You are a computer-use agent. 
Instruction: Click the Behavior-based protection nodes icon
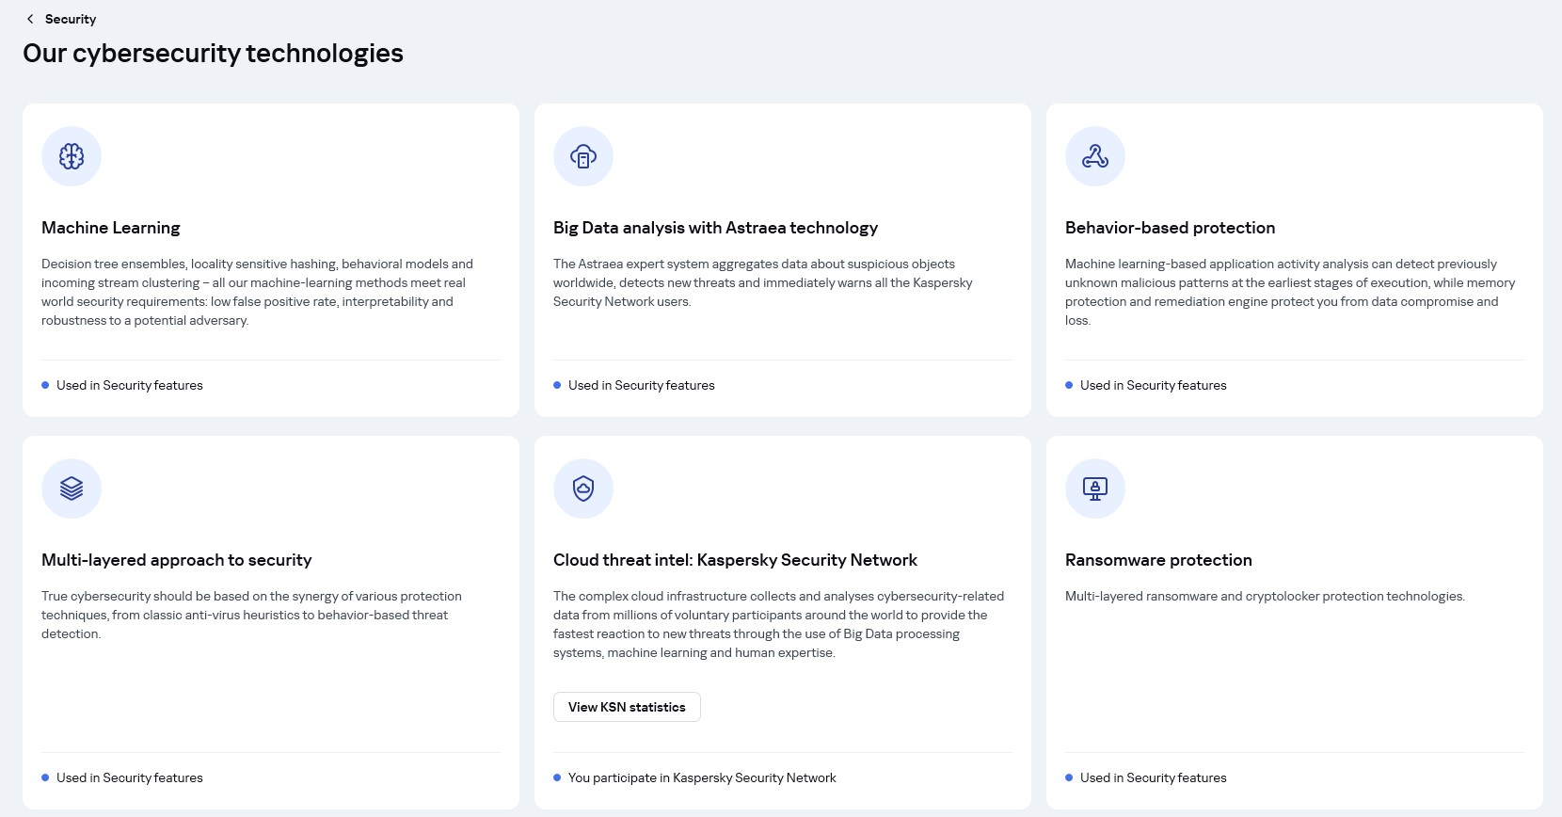(1095, 156)
